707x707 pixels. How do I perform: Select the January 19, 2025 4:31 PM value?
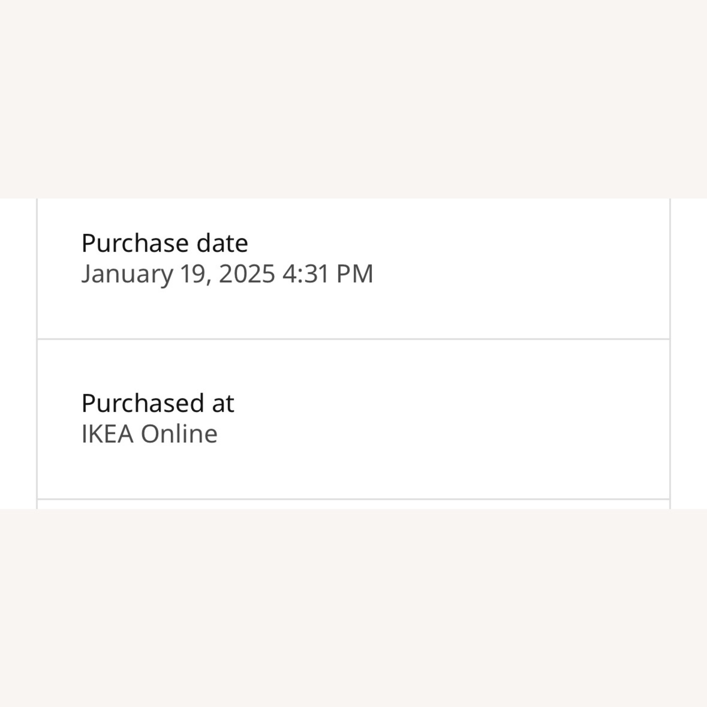pos(227,274)
